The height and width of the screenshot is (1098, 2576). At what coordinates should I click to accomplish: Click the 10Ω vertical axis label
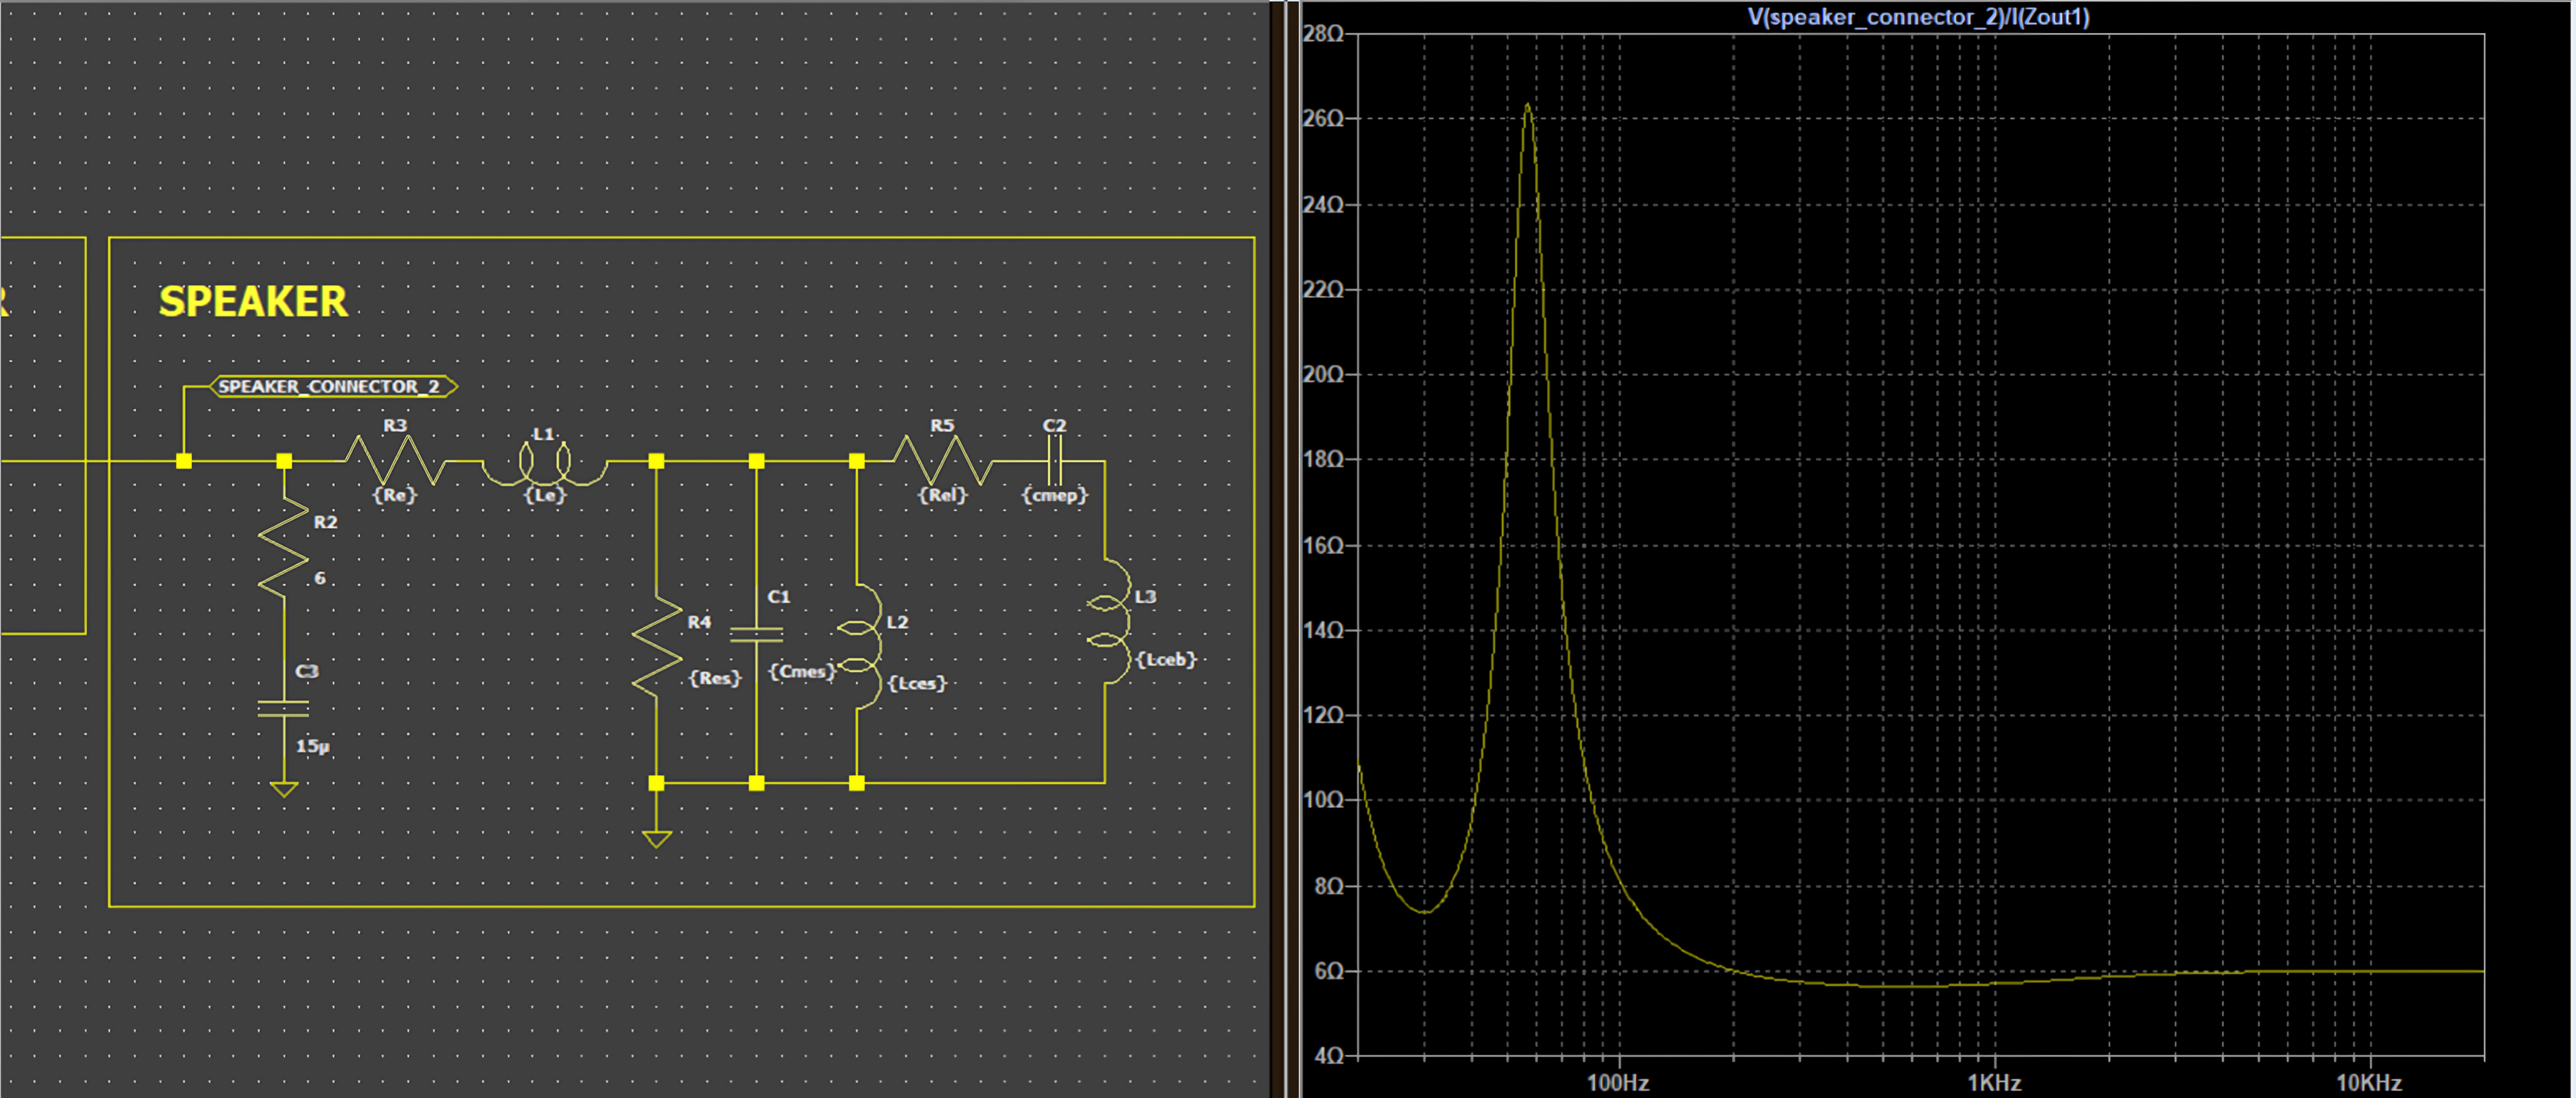tap(1323, 801)
